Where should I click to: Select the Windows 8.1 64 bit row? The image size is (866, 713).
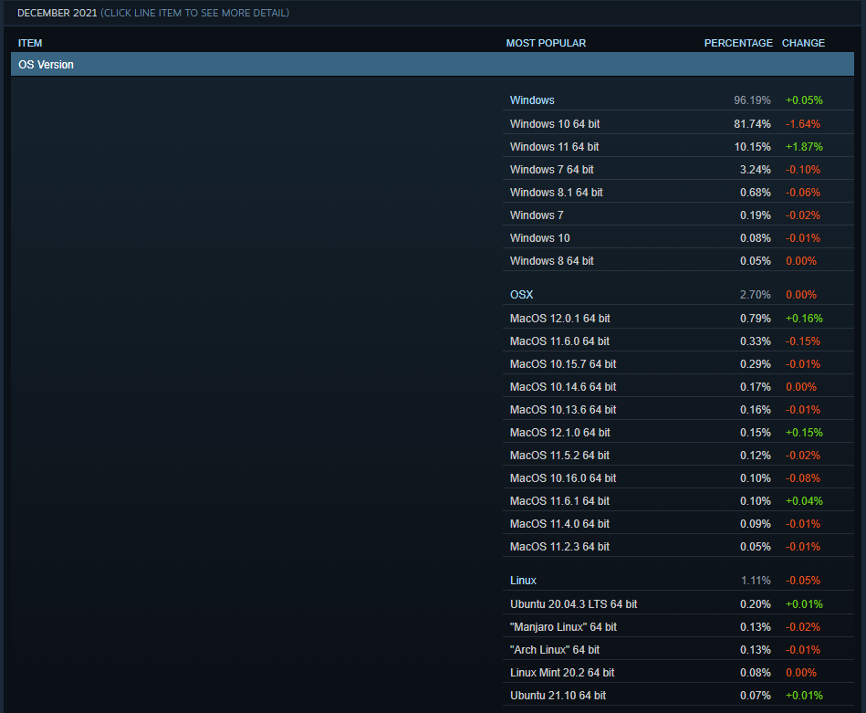(x=678, y=193)
